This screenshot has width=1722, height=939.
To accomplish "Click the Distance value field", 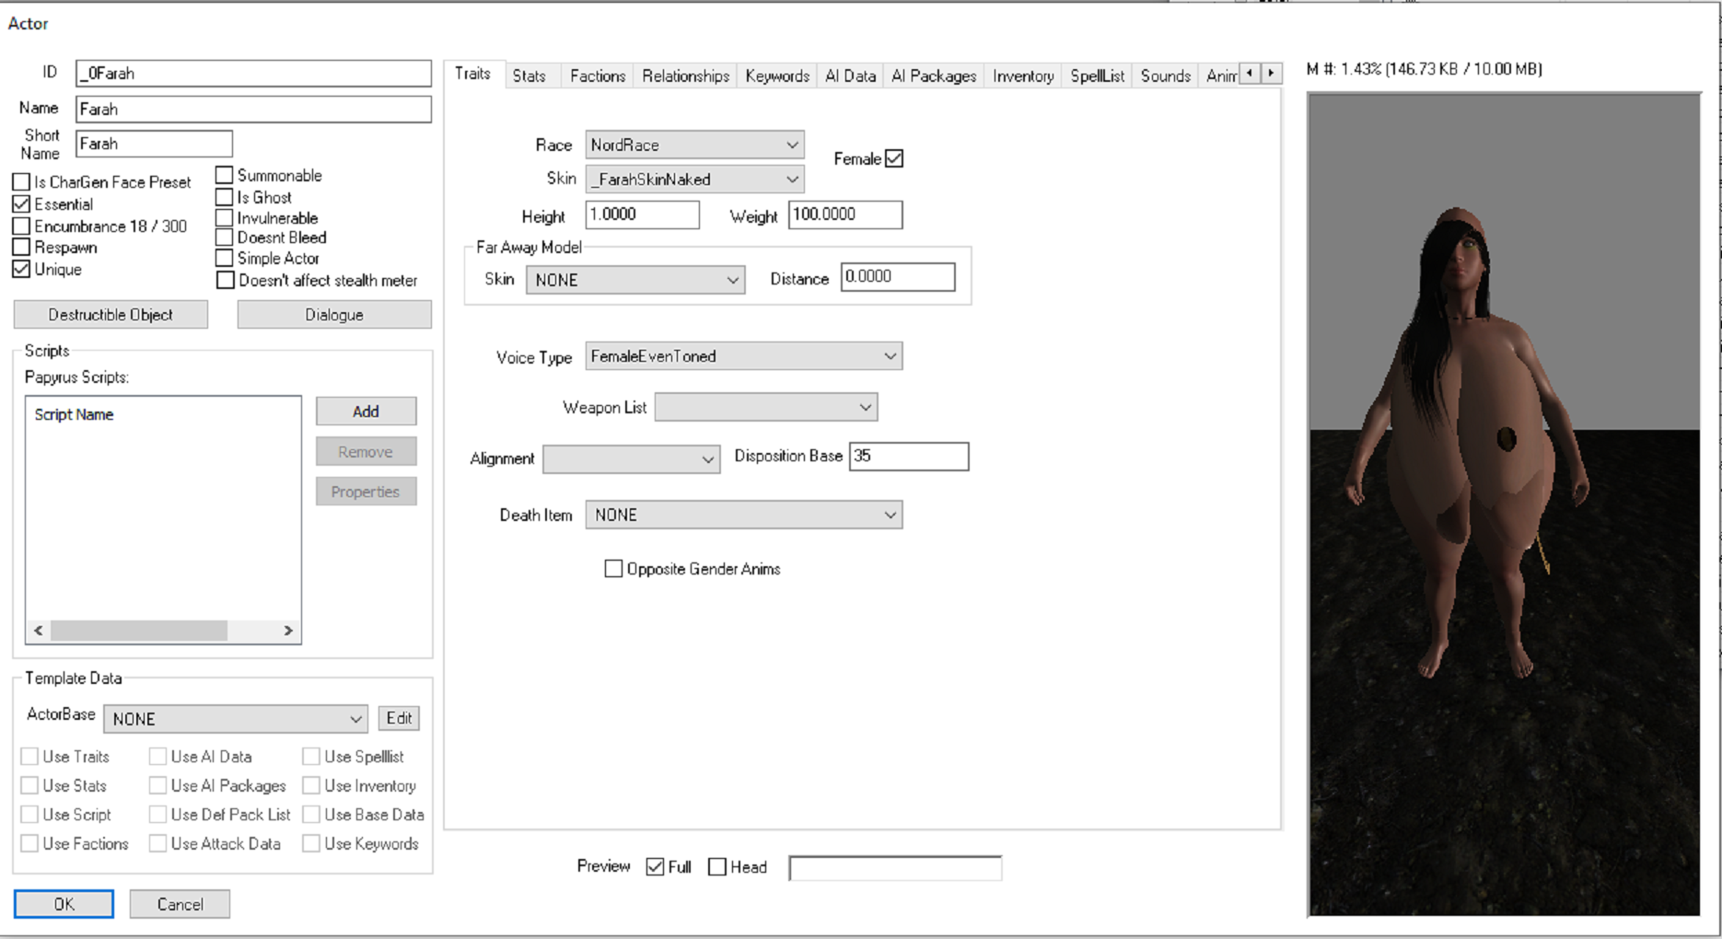I will (x=898, y=277).
